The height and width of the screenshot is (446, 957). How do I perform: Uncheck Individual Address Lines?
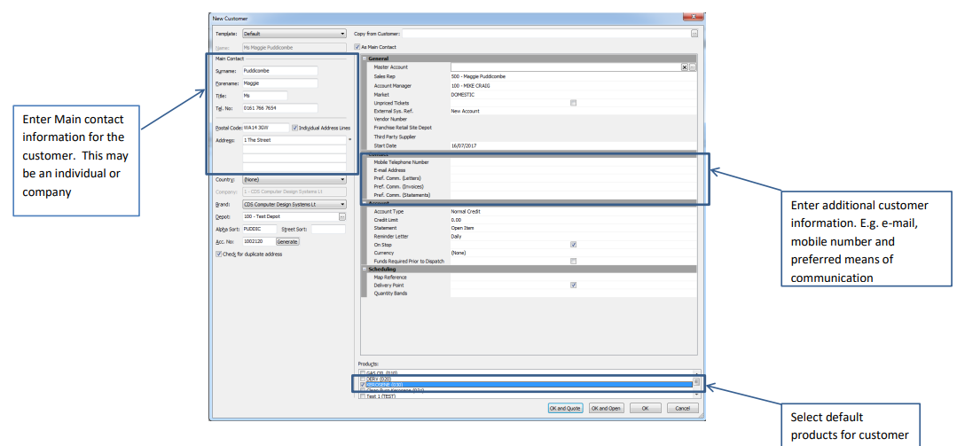pyautogui.click(x=294, y=128)
